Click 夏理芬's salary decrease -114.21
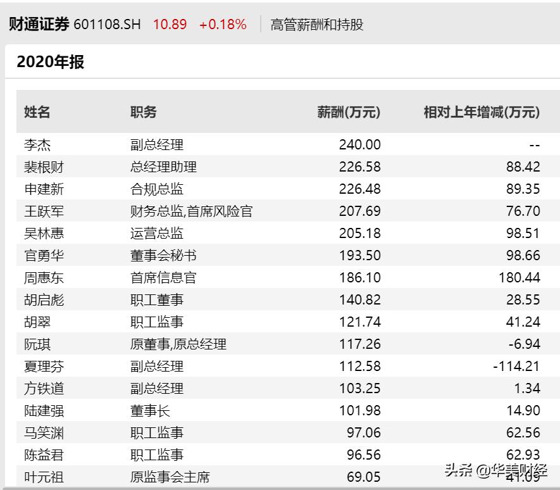The height and width of the screenshot is (490, 560). pyautogui.click(x=515, y=366)
